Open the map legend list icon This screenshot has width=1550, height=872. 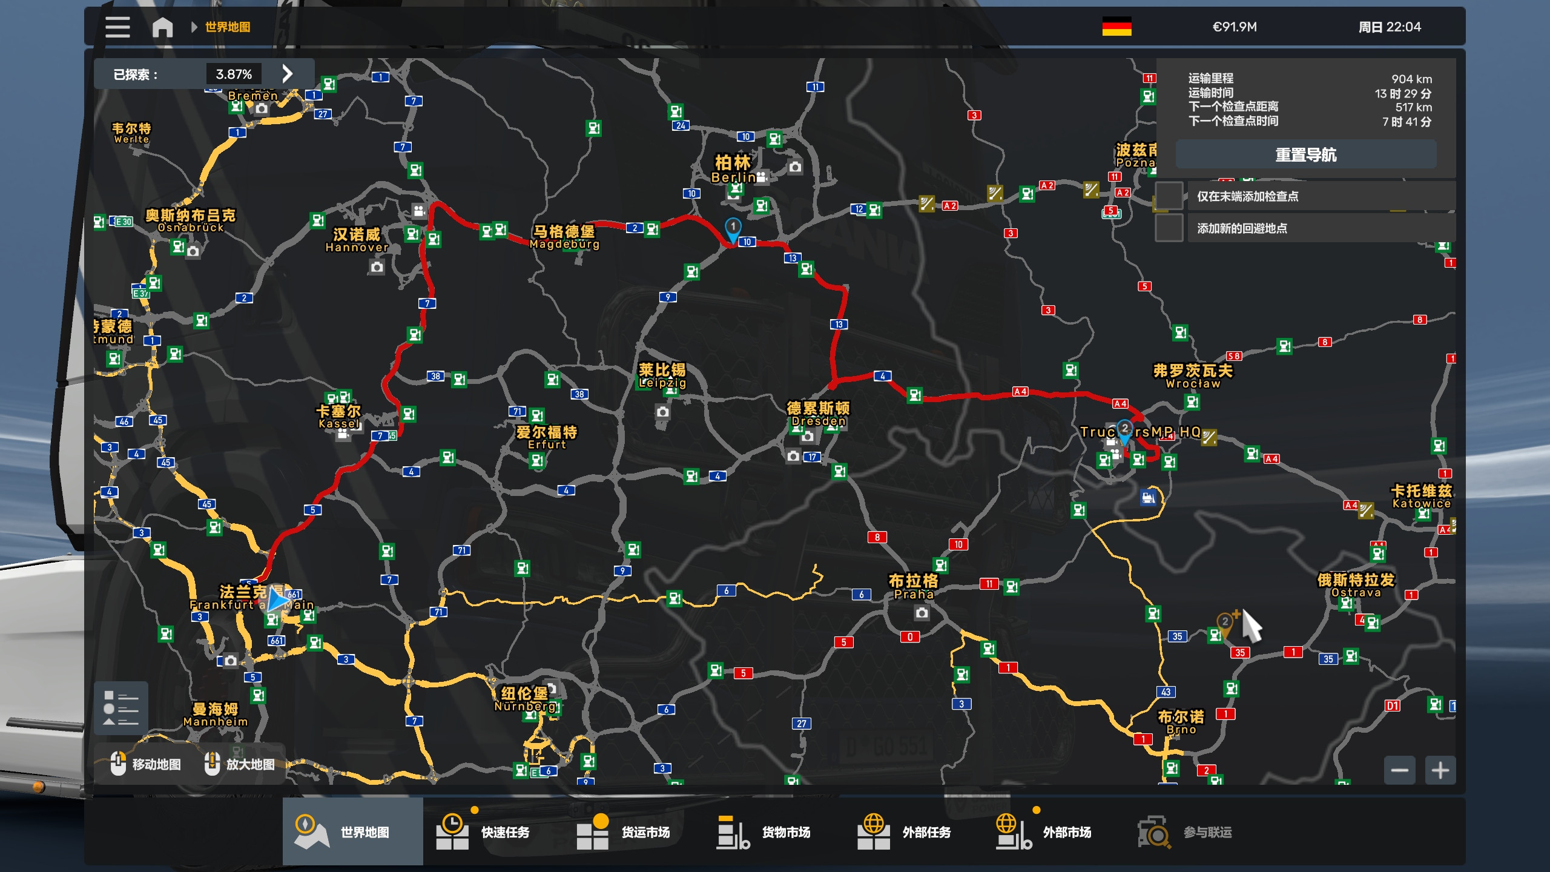pos(121,708)
